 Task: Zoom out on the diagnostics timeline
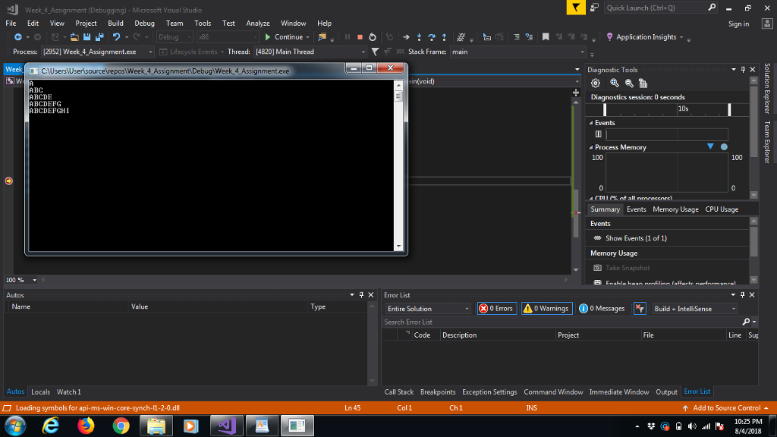(x=629, y=83)
